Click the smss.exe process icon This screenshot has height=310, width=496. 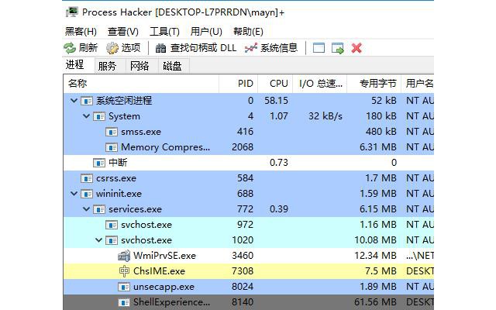click(x=112, y=132)
